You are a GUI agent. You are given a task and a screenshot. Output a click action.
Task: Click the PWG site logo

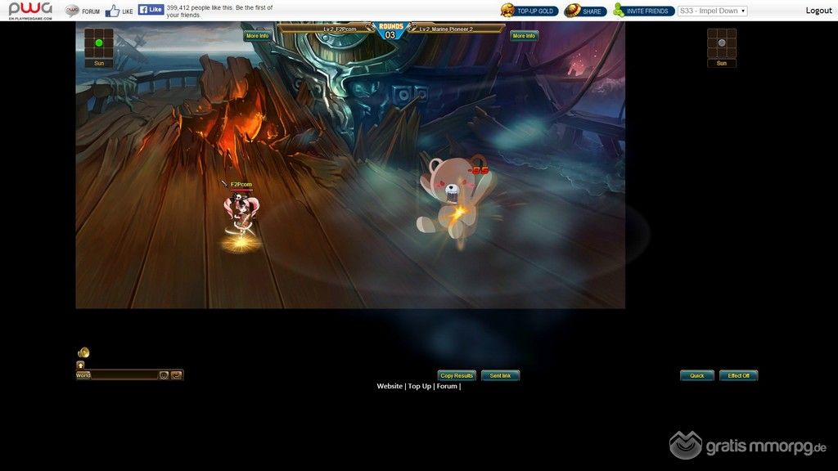pyautogui.click(x=30, y=10)
